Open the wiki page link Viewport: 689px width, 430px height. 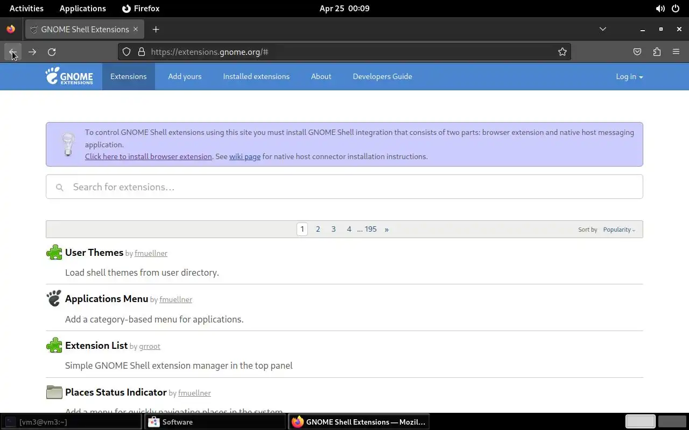coord(245,156)
